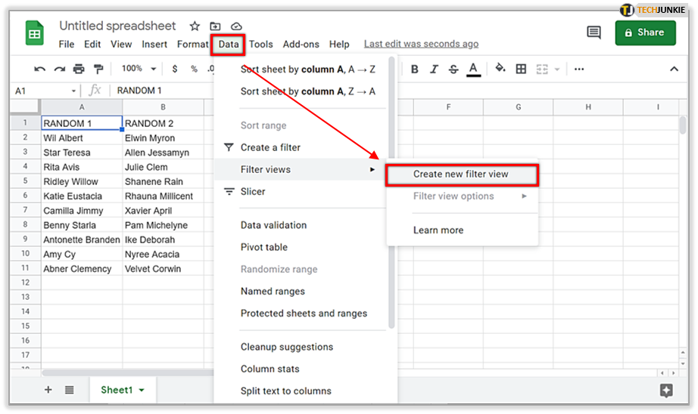This screenshot has height=414, width=698.
Task: Toggle italic formatting
Action: pos(434,69)
